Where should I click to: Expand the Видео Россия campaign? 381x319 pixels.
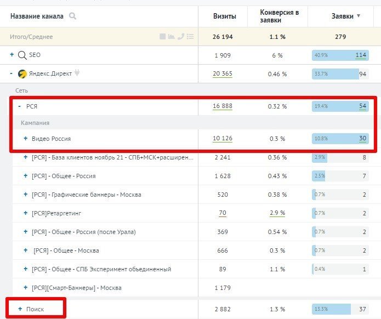25,139
